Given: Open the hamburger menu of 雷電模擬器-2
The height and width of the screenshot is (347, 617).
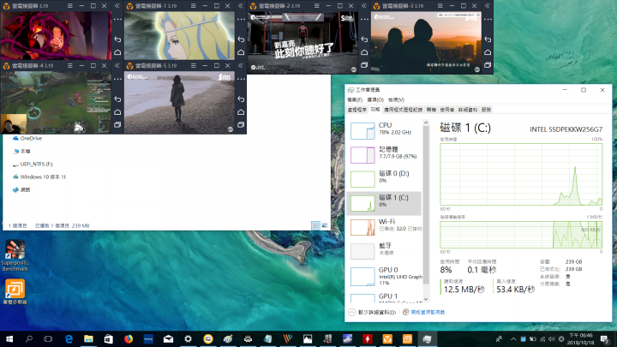Looking at the screenshot, I should click(x=317, y=6).
